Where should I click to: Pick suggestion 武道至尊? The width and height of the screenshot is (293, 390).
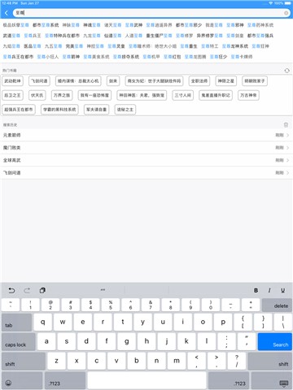[11, 36]
